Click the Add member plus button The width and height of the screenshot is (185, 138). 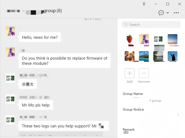click(x=130, y=73)
